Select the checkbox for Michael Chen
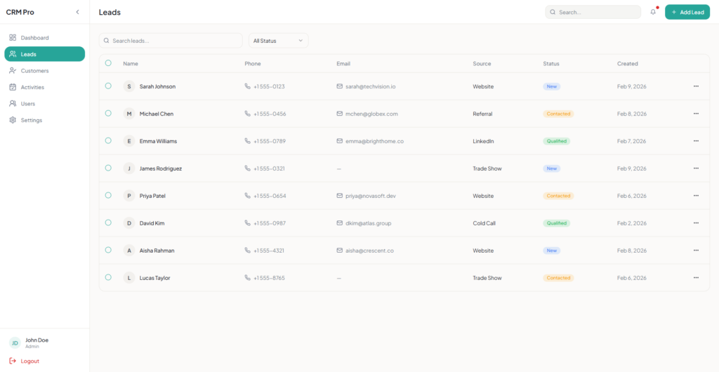This screenshot has width=719, height=372. [x=108, y=113]
